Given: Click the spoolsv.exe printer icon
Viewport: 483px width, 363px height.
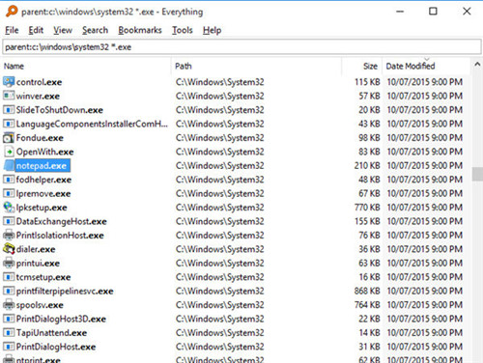Looking at the screenshot, I should [x=9, y=305].
